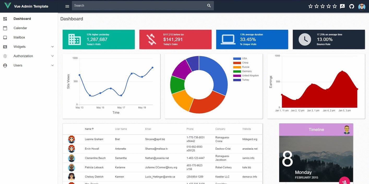The width and height of the screenshot is (369, 184).
Task: Open the feedback message icon in header
Action: 342,6
